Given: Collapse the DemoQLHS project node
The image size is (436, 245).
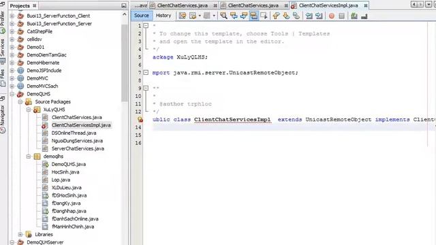Looking at the screenshot, I should (x=12, y=94).
